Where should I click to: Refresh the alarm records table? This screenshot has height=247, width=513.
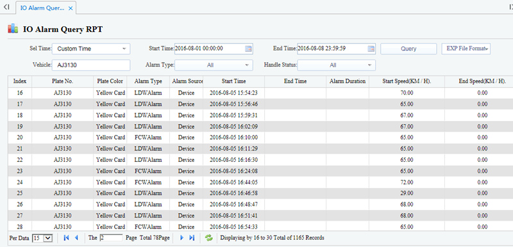click(209, 238)
